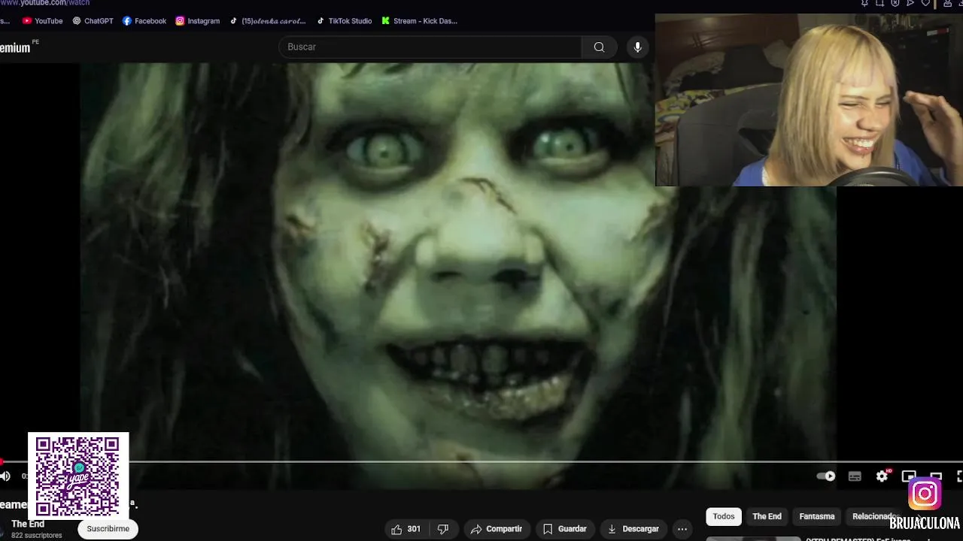Open the (15)olenka carol TikTok bookmark

tap(268, 21)
